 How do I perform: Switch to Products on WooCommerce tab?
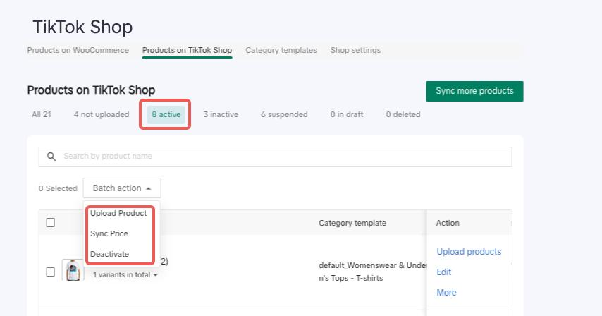pos(78,51)
